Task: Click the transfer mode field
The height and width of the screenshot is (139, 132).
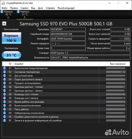Action: [x=68, y=44]
